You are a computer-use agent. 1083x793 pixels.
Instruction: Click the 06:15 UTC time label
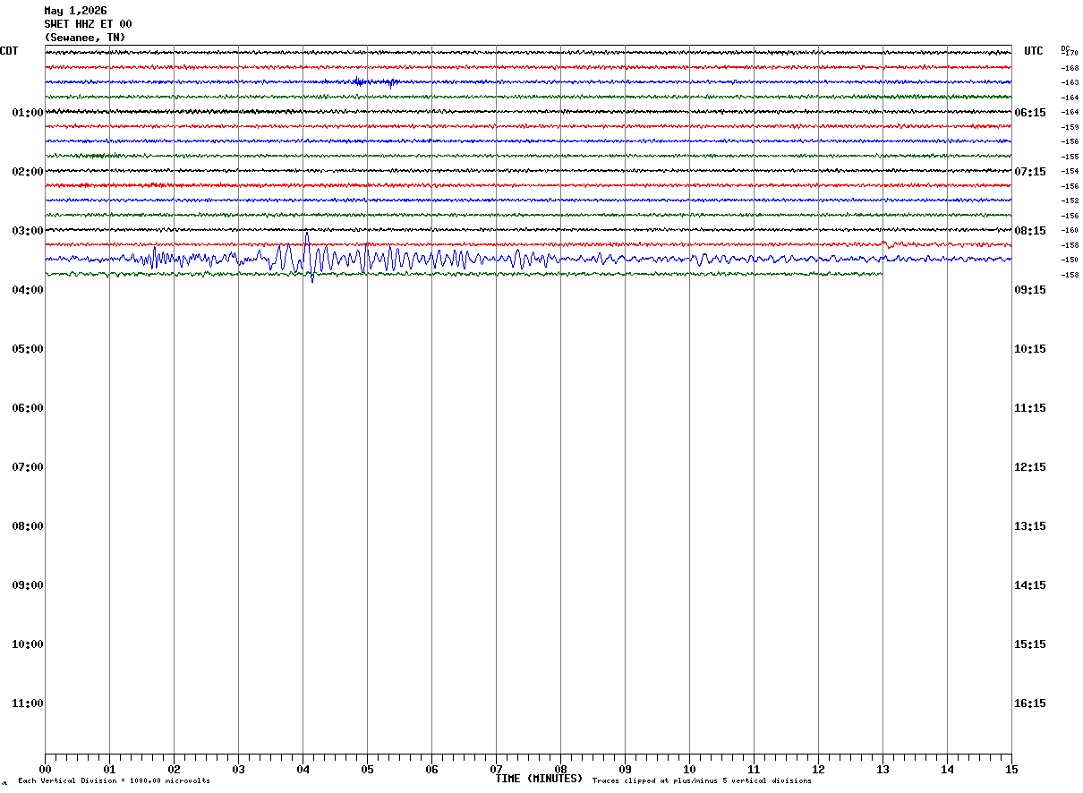click(1029, 113)
